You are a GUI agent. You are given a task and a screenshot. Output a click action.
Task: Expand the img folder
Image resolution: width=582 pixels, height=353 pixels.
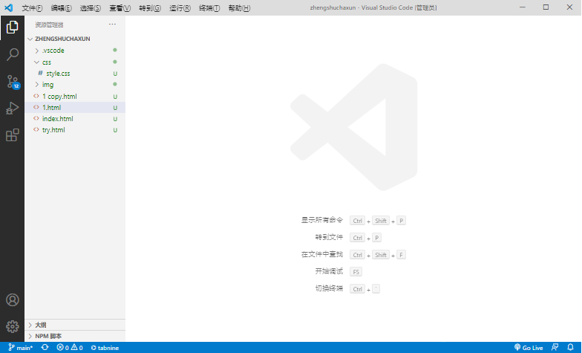(x=48, y=85)
